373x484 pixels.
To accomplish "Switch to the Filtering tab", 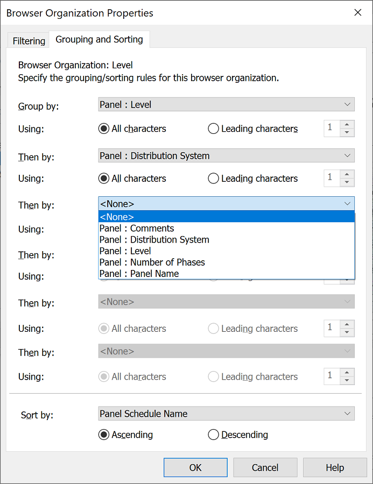I will (29, 41).
